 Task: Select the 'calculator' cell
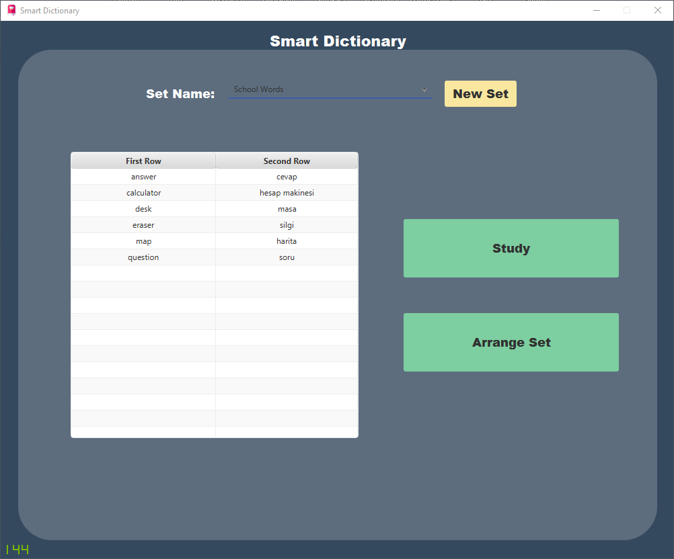(143, 193)
